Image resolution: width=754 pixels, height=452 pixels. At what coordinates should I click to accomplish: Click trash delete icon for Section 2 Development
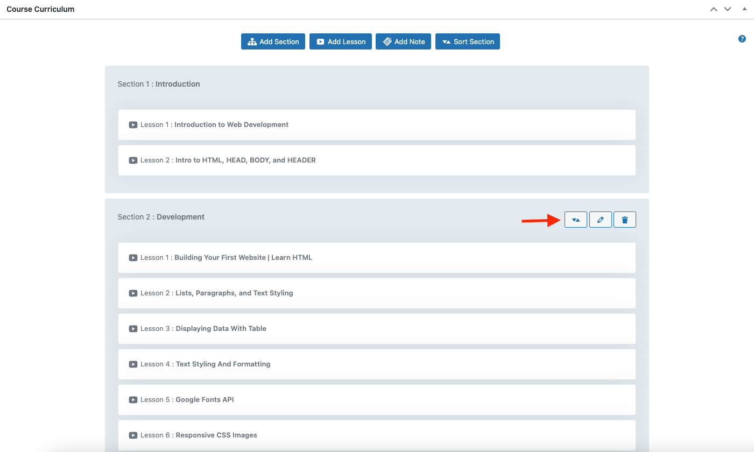tap(625, 220)
